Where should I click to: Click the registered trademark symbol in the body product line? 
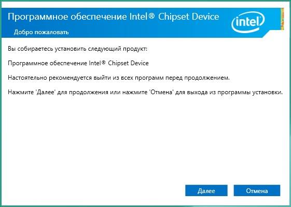coord(104,63)
